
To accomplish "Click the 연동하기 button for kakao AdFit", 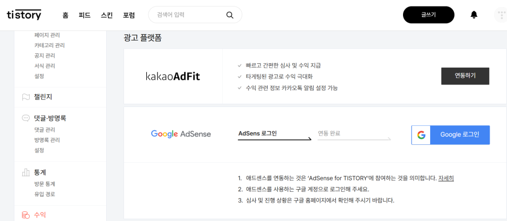I will click(465, 76).
